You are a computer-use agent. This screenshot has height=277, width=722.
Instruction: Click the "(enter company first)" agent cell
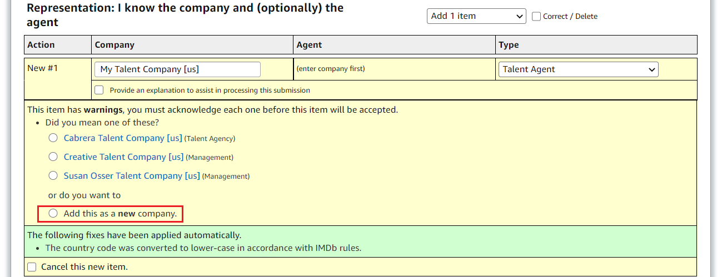tap(331, 69)
